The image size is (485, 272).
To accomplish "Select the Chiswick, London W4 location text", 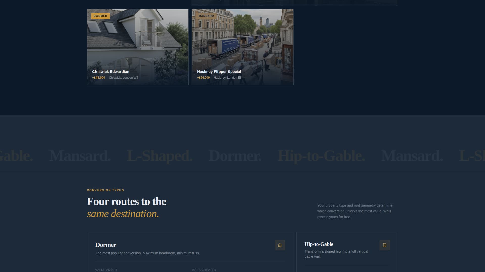I will [124, 78].
